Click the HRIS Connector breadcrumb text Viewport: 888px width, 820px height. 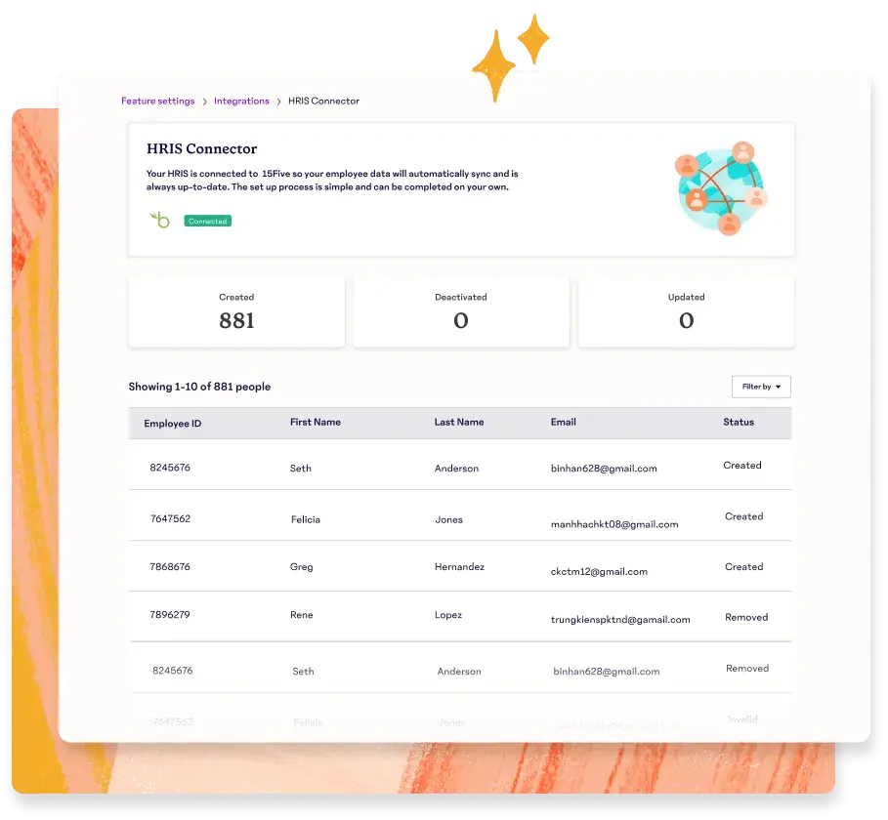point(323,102)
